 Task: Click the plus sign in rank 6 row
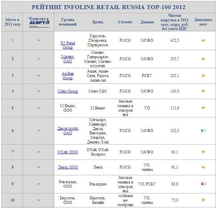pyautogui.click(x=39, y=130)
